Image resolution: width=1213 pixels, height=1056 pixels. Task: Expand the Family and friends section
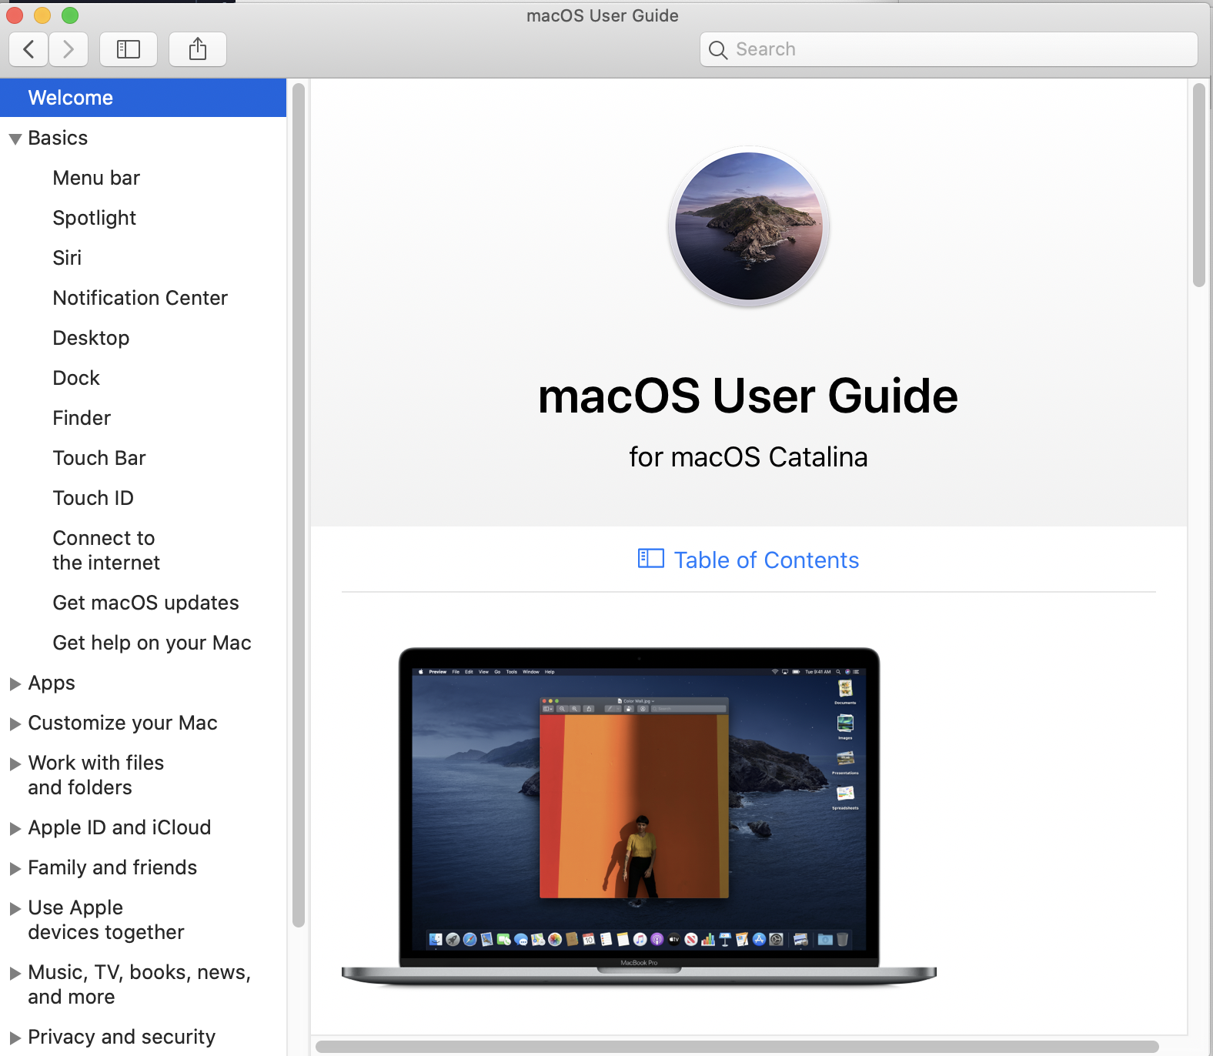15,869
